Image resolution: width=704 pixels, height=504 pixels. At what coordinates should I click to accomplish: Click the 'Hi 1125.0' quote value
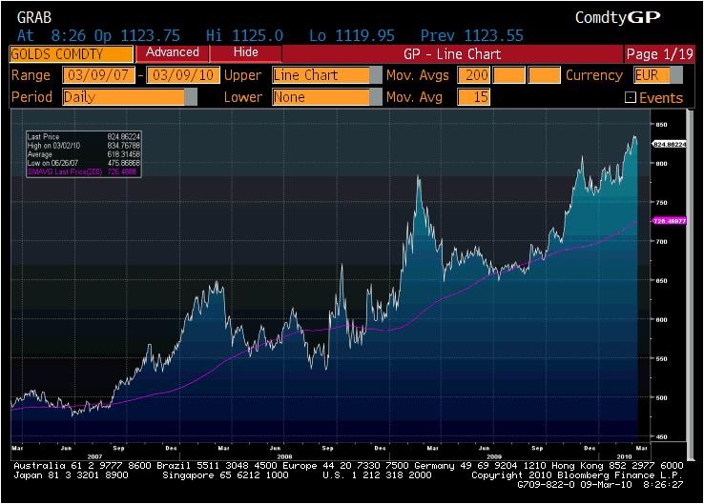[x=245, y=35]
